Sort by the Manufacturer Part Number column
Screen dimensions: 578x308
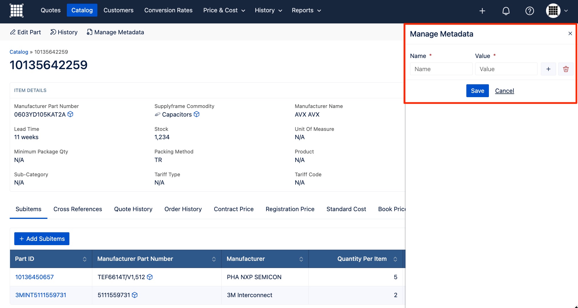pos(214,259)
